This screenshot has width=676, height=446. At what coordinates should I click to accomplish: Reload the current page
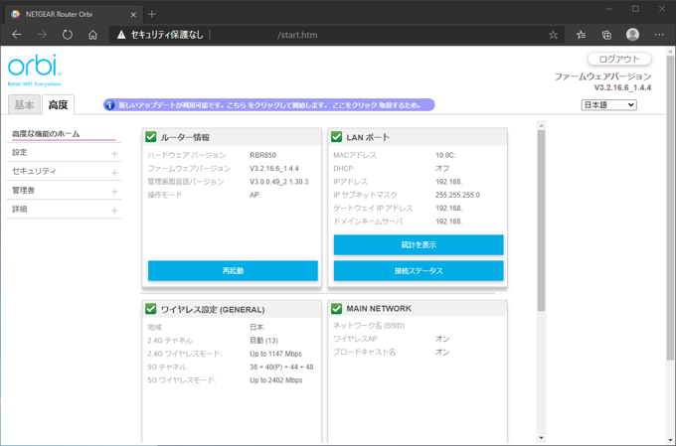(x=68, y=35)
